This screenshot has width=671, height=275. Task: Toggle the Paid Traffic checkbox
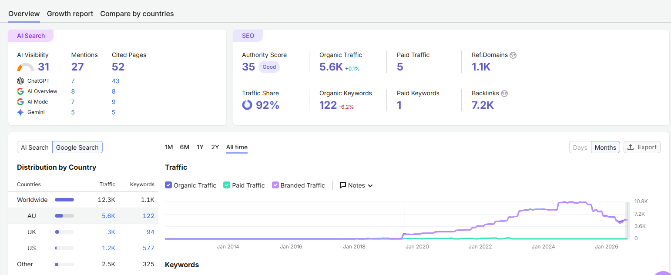tap(227, 185)
